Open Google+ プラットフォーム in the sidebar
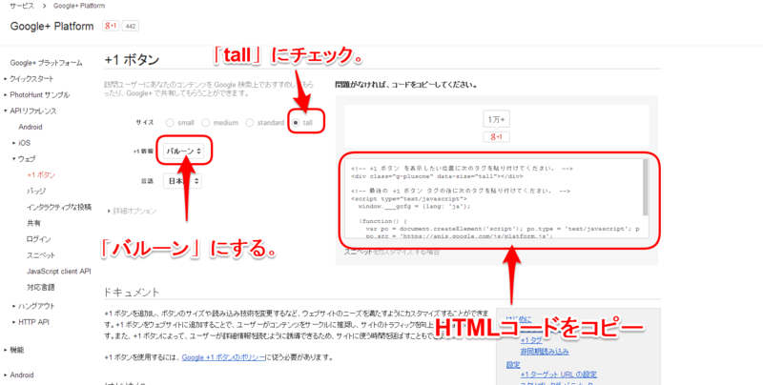 (46, 63)
